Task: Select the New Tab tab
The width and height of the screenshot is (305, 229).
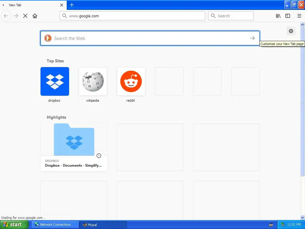Action: click(33, 5)
